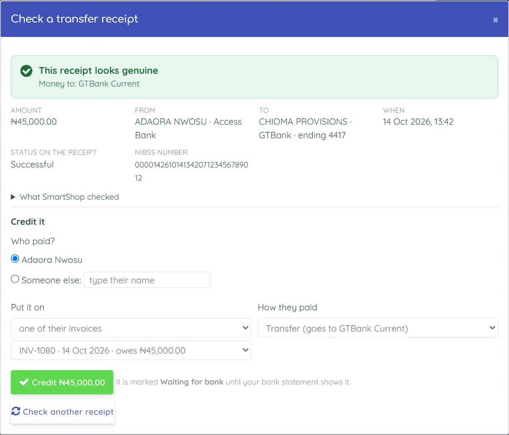Click the Credit ₦45,000.00 button

[x=62, y=382]
